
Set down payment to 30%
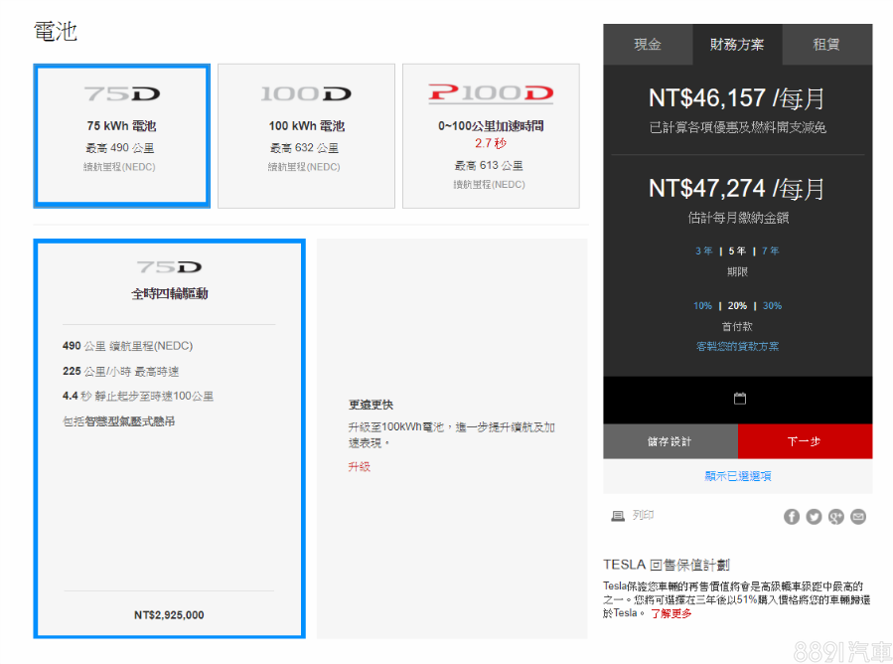tap(772, 306)
